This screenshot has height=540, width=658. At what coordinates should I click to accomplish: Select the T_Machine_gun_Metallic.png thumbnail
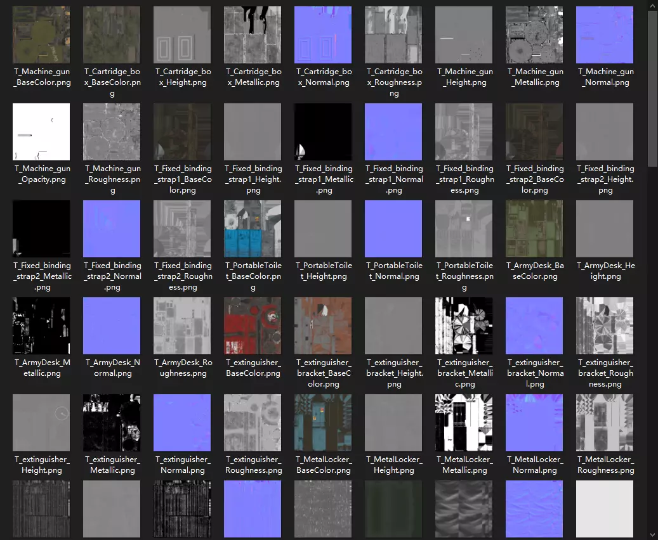click(x=535, y=35)
